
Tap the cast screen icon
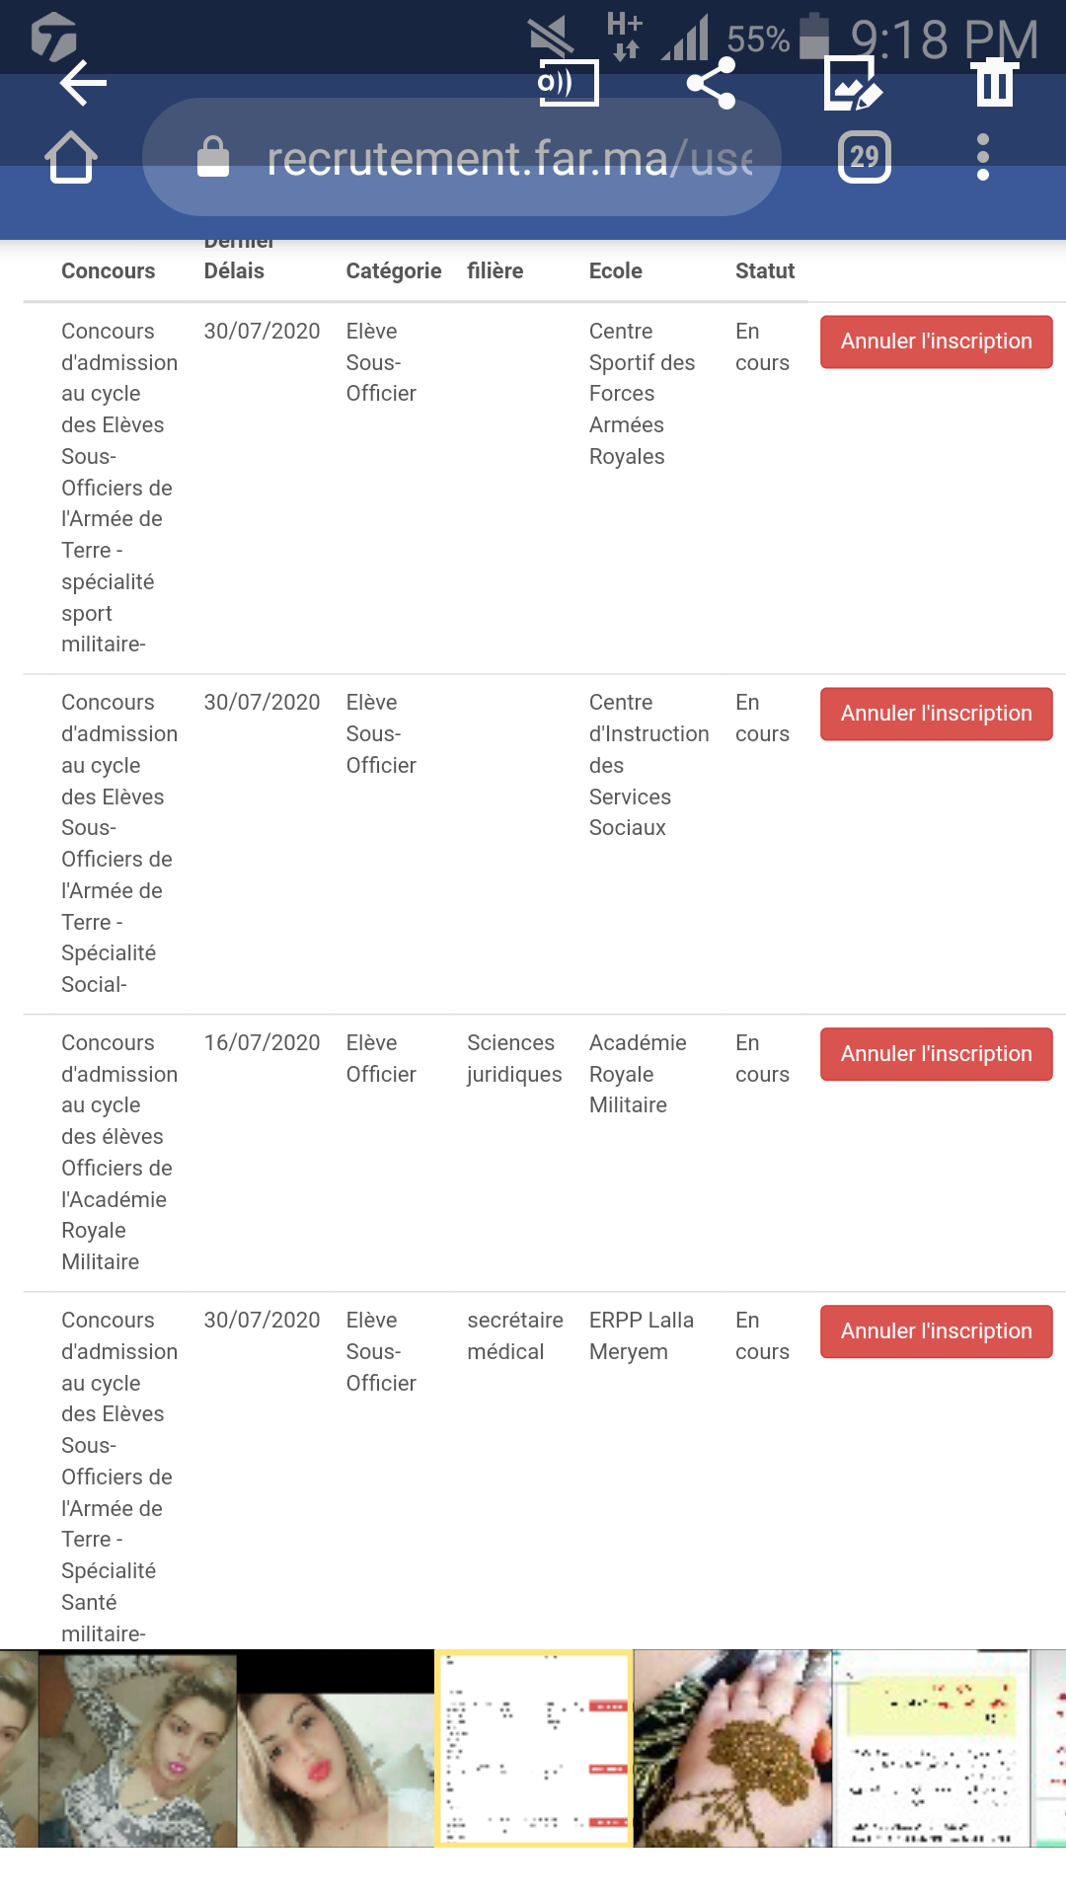coord(569,83)
